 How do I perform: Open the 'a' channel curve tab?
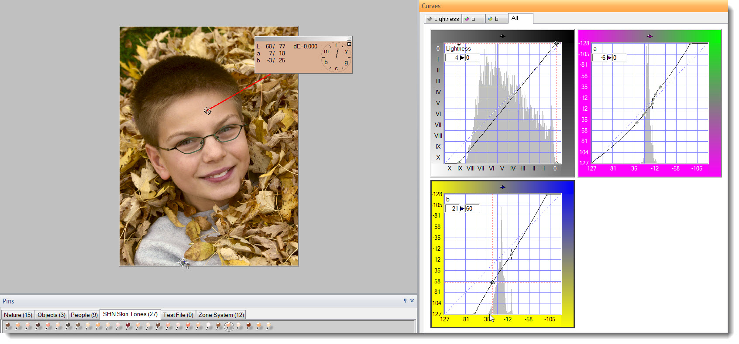click(x=473, y=19)
